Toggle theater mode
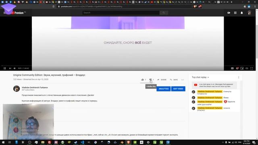The image size is (258, 145). pos(247,68)
